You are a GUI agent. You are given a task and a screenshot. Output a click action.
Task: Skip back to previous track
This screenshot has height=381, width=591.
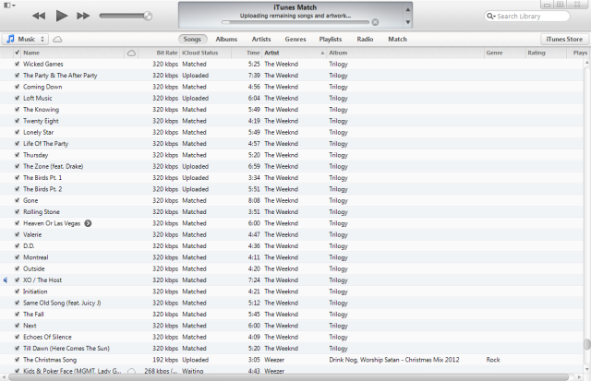pyautogui.click(x=39, y=16)
